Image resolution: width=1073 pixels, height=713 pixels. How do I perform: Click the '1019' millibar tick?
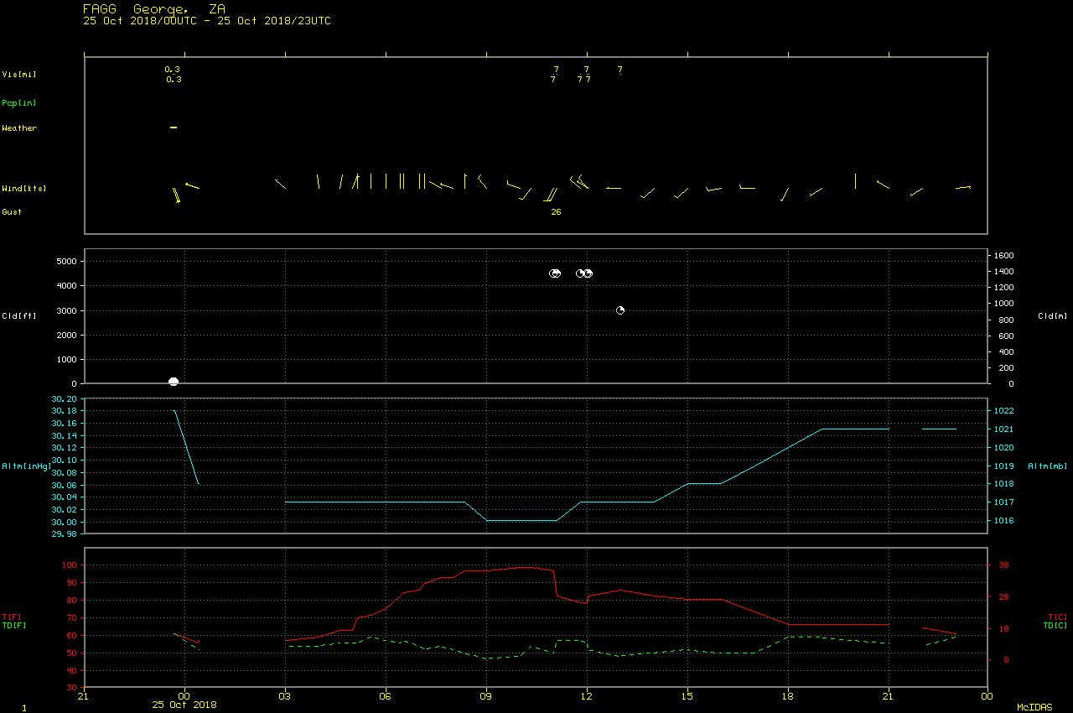point(1004,466)
